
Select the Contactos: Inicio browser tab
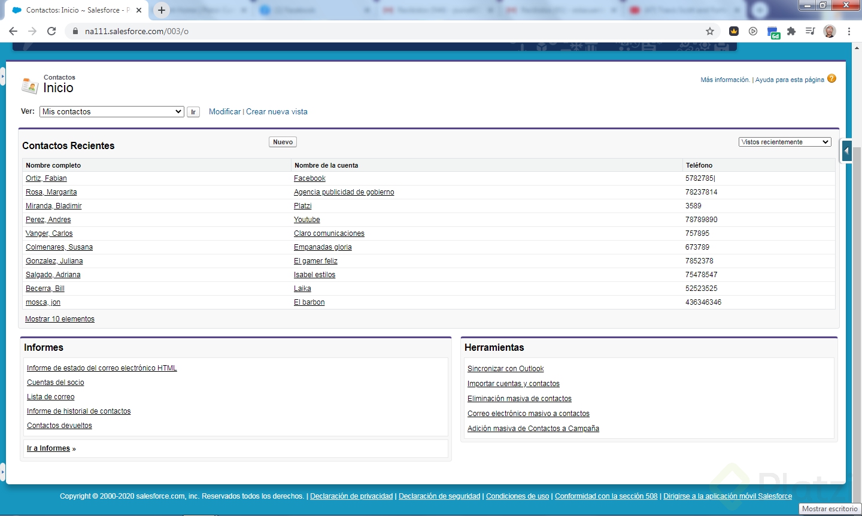point(78,10)
